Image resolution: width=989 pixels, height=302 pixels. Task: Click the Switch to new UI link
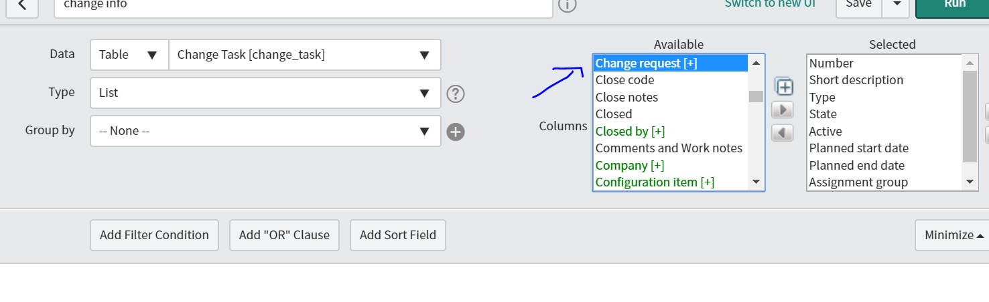pos(769,5)
